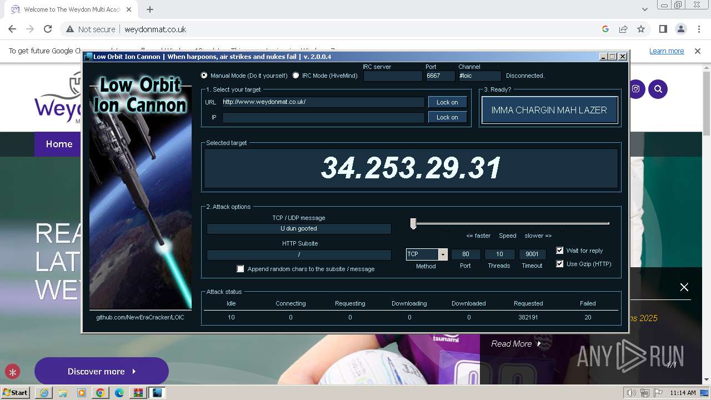711x400 pixels.
Task: Click the Requested count 382191
Action: [x=528, y=317]
